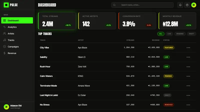Click the Last Night in Lekki track name

coord(49,95)
